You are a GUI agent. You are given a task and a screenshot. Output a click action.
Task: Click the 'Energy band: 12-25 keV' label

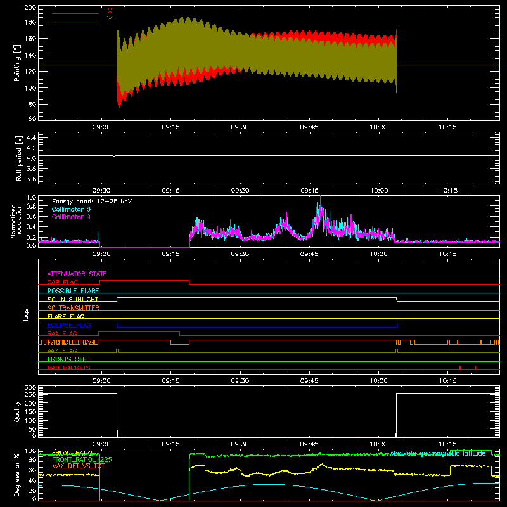(x=92, y=202)
